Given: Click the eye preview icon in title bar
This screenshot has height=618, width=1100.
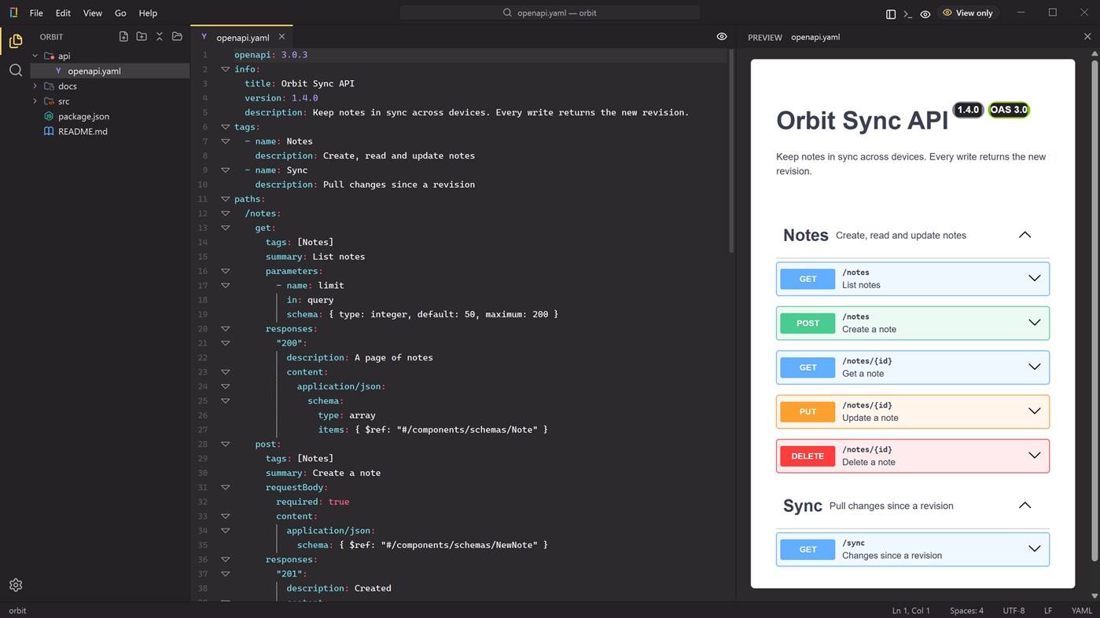Looking at the screenshot, I should pyautogui.click(x=925, y=13).
